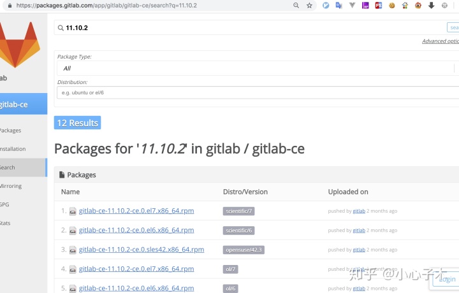
Task: Click the scientific/7 distro tag
Action: pos(238,211)
